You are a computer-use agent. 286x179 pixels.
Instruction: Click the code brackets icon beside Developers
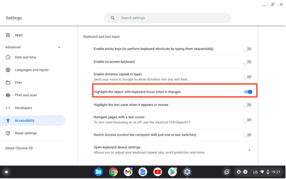[8, 108]
